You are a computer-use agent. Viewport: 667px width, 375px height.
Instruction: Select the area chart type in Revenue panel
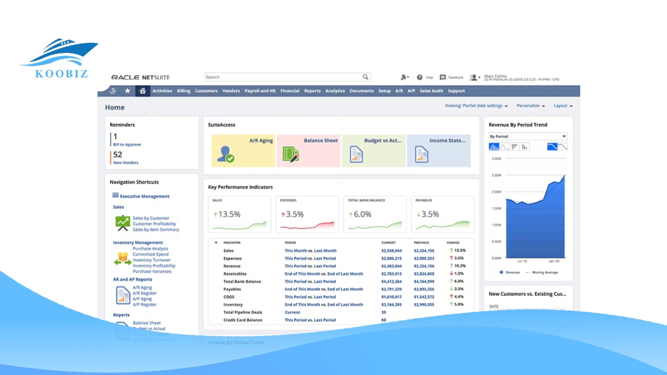tap(494, 146)
